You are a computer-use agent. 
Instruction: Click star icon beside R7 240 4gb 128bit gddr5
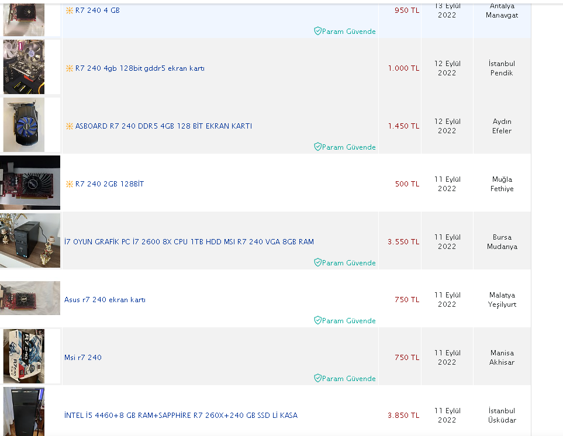pos(70,68)
